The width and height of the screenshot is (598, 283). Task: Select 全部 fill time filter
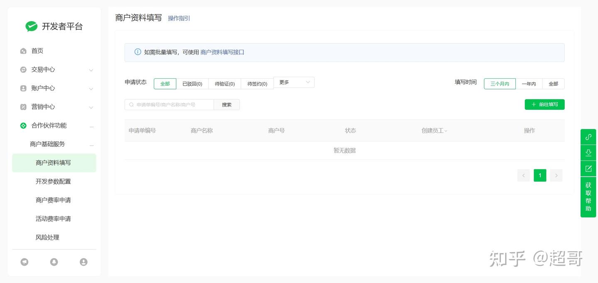pyautogui.click(x=553, y=84)
